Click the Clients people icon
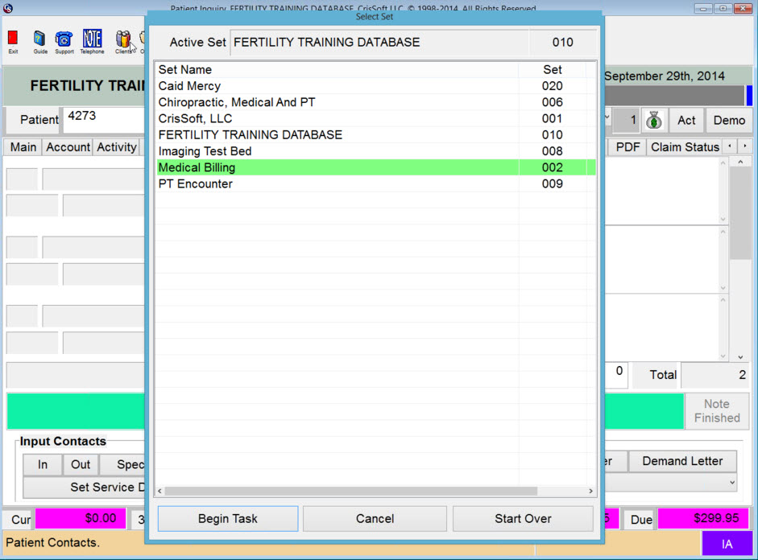Viewport: 758px width, 560px height. (122, 39)
